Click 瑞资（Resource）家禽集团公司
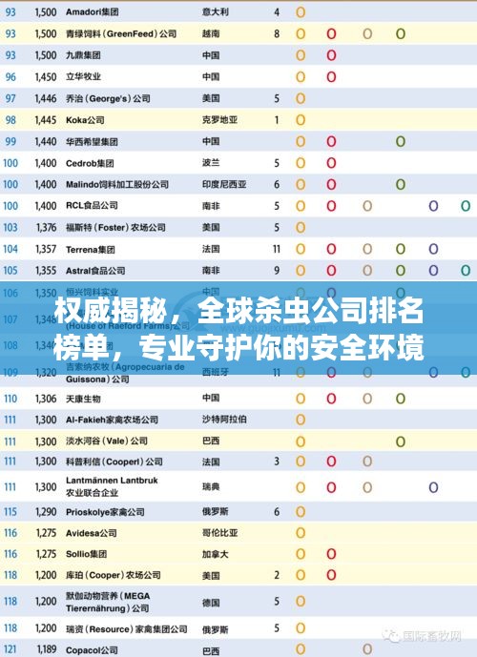 point(127,629)
